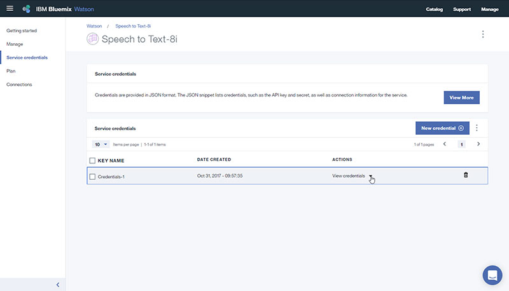Go to the previous page of credentials
509x291 pixels.
[x=444, y=144]
